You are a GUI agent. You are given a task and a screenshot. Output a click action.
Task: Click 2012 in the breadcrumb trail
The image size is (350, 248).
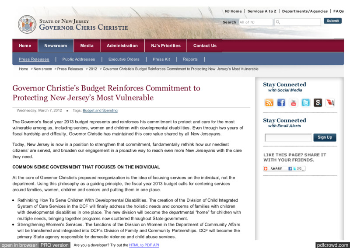click(x=93, y=69)
